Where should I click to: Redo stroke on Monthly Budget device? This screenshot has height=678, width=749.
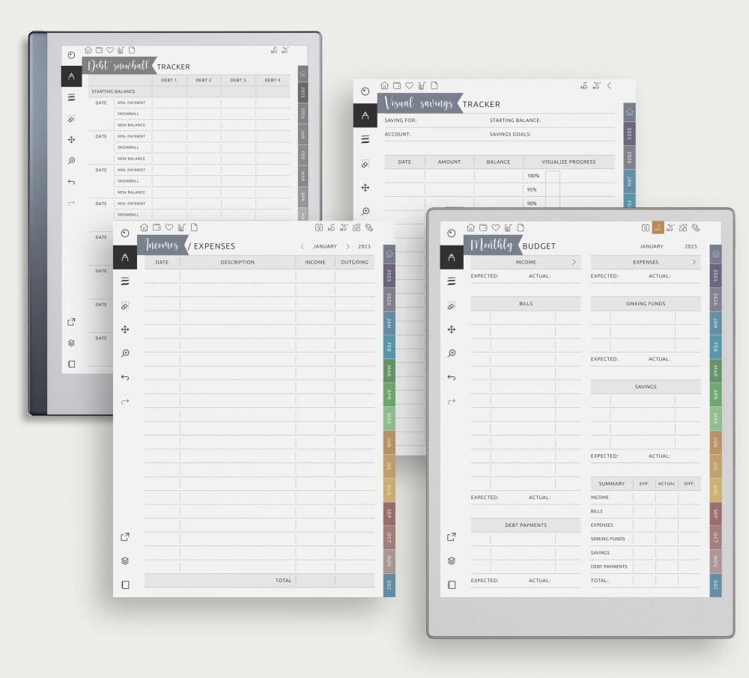click(x=452, y=401)
